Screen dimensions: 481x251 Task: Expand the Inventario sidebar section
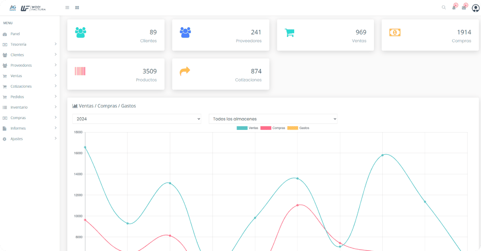pyautogui.click(x=18, y=107)
